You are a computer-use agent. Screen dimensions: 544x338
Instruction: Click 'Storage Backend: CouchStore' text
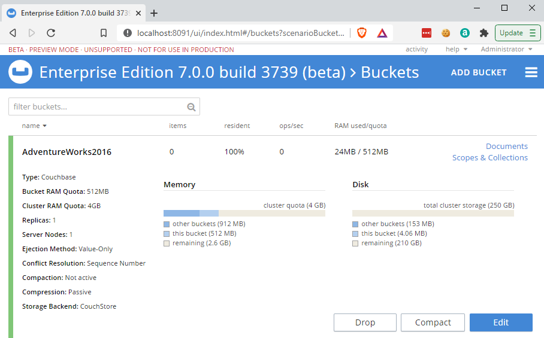coord(69,306)
